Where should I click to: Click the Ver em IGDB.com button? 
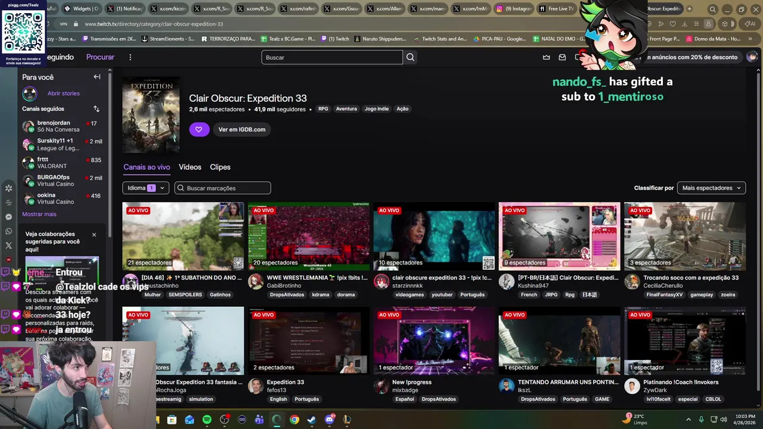coord(241,129)
